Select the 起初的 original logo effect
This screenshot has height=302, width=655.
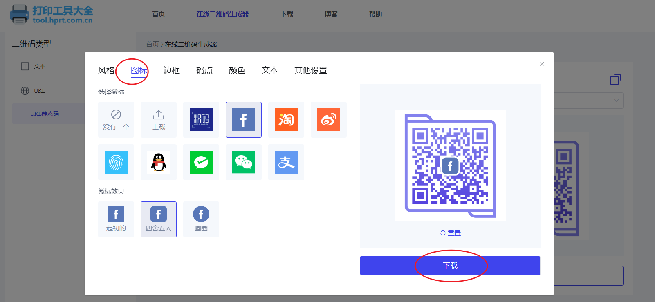point(116,219)
